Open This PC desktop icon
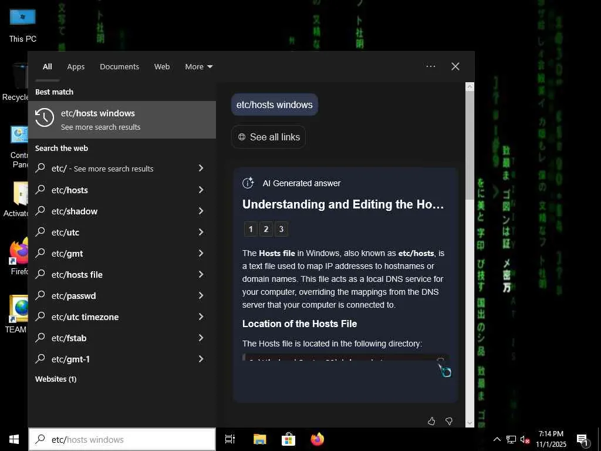 pyautogui.click(x=23, y=26)
